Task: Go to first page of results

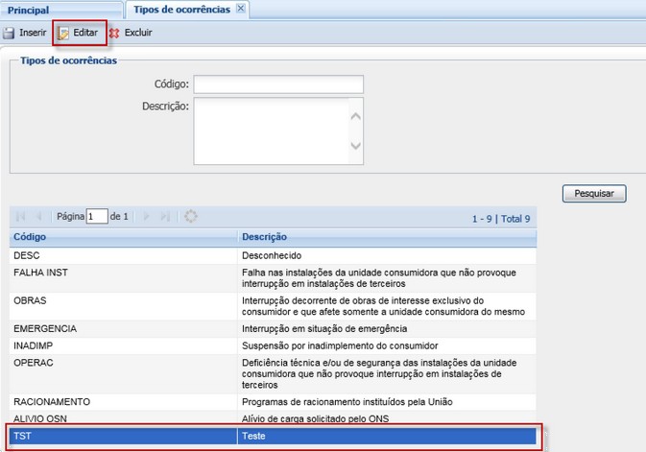Action: point(21,217)
